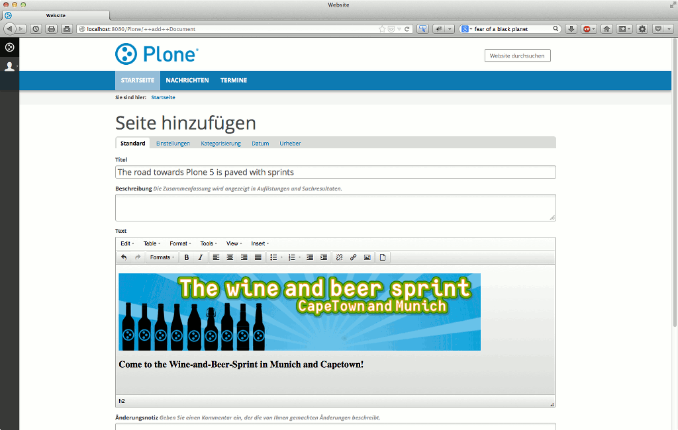Go to browser Home icon

(x=606, y=29)
